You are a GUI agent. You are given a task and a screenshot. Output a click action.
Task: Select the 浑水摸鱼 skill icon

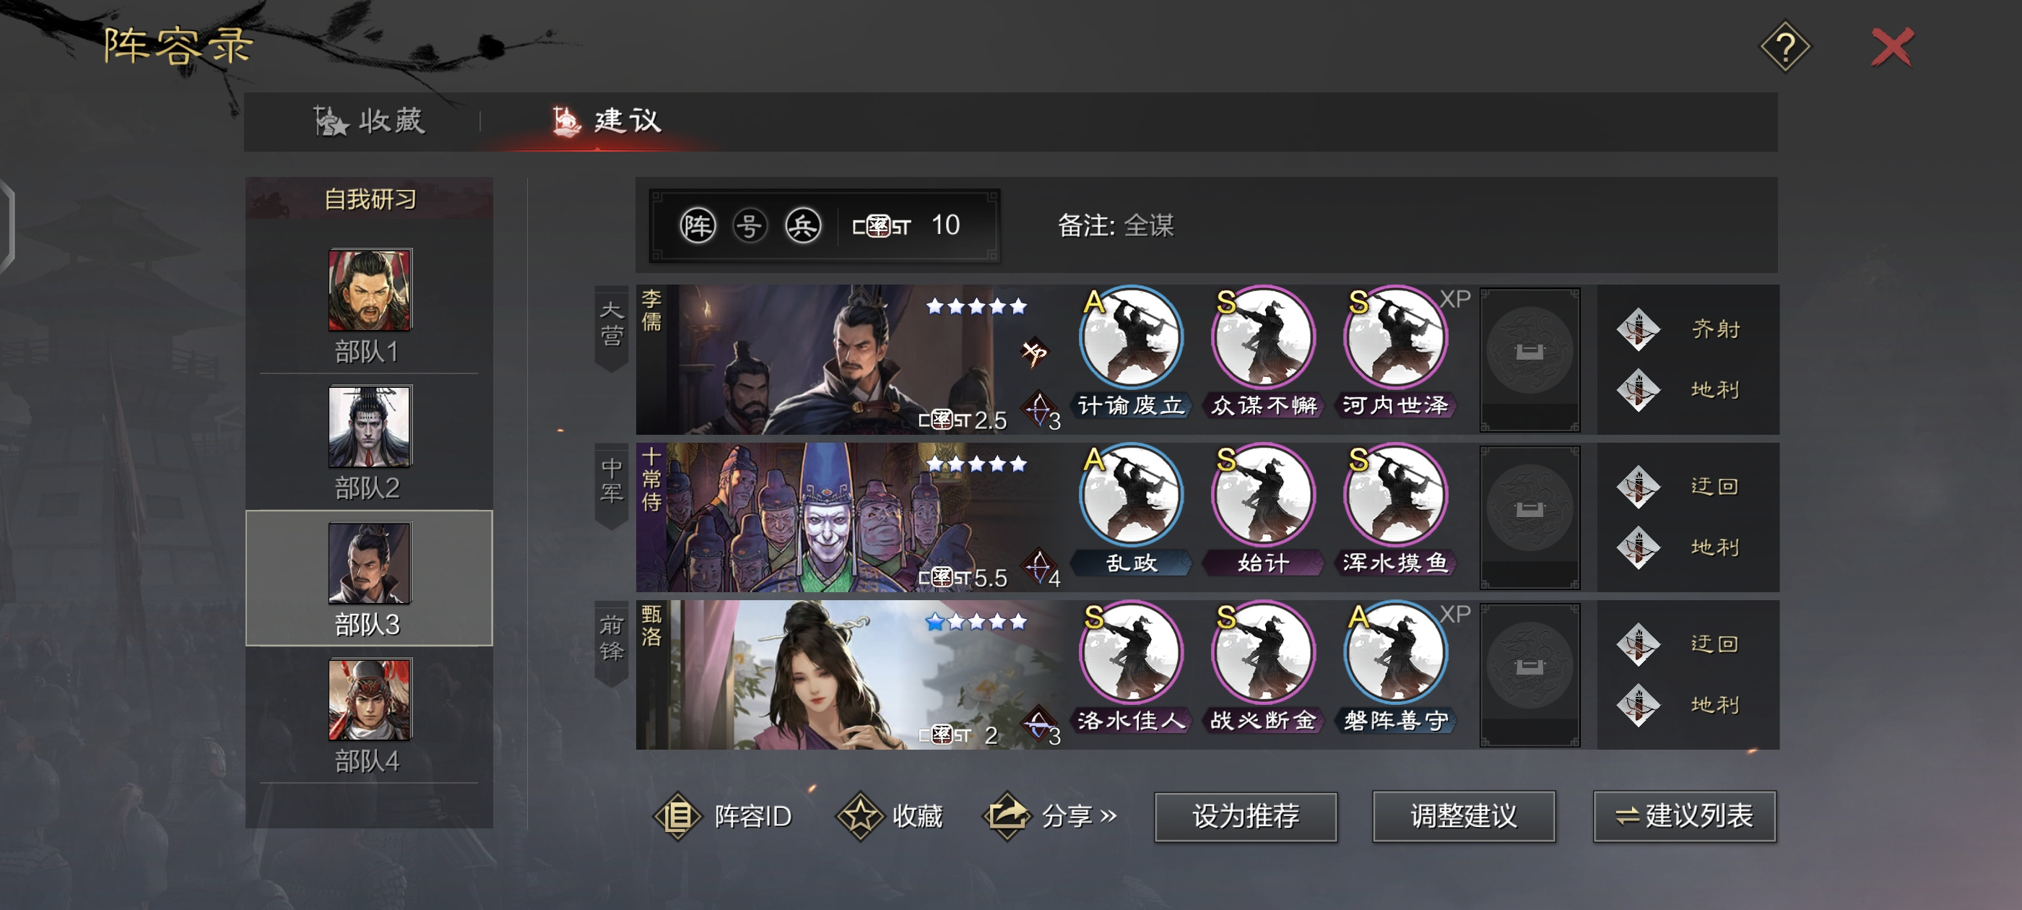coord(1395,495)
